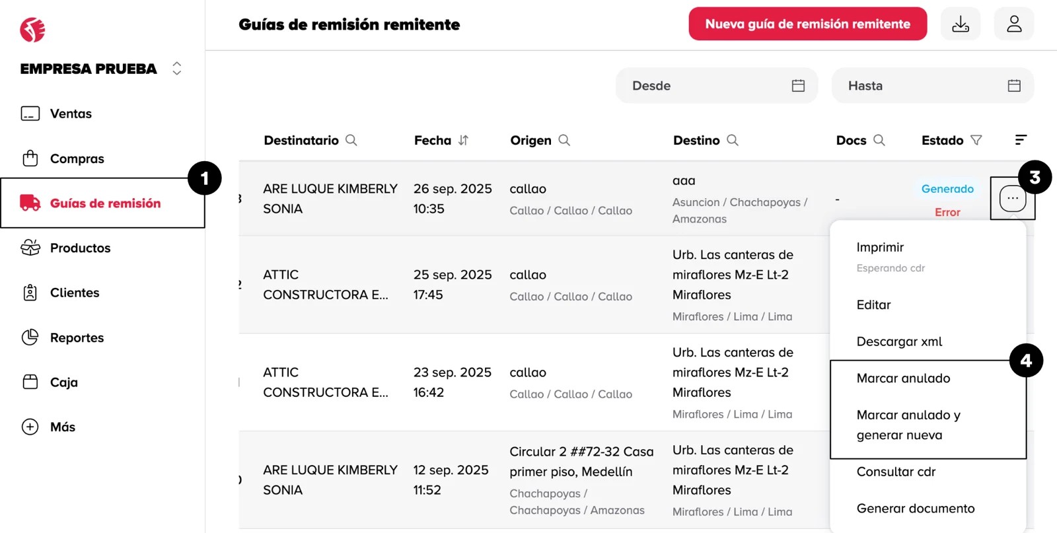
Task: Expand the Más sidebar option
Action: click(x=62, y=427)
